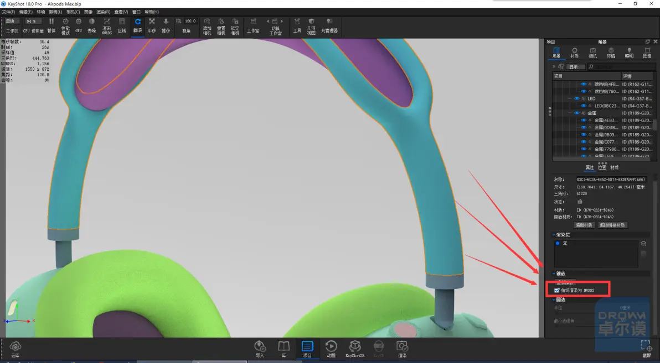Hide the 金属(0D3B... part

click(584, 127)
